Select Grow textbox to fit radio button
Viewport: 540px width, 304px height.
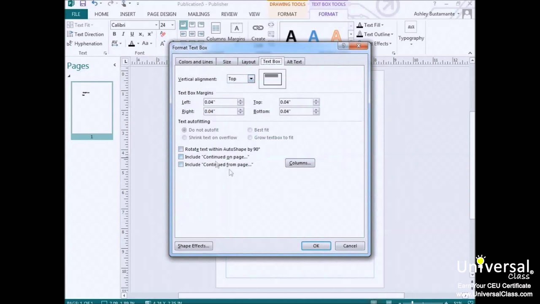[x=250, y=138]
